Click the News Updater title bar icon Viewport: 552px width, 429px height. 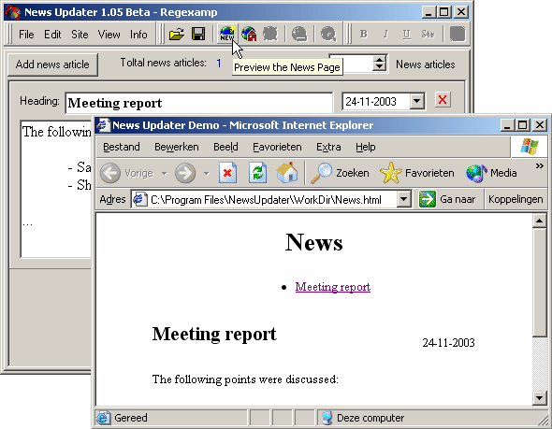[13, 12]
